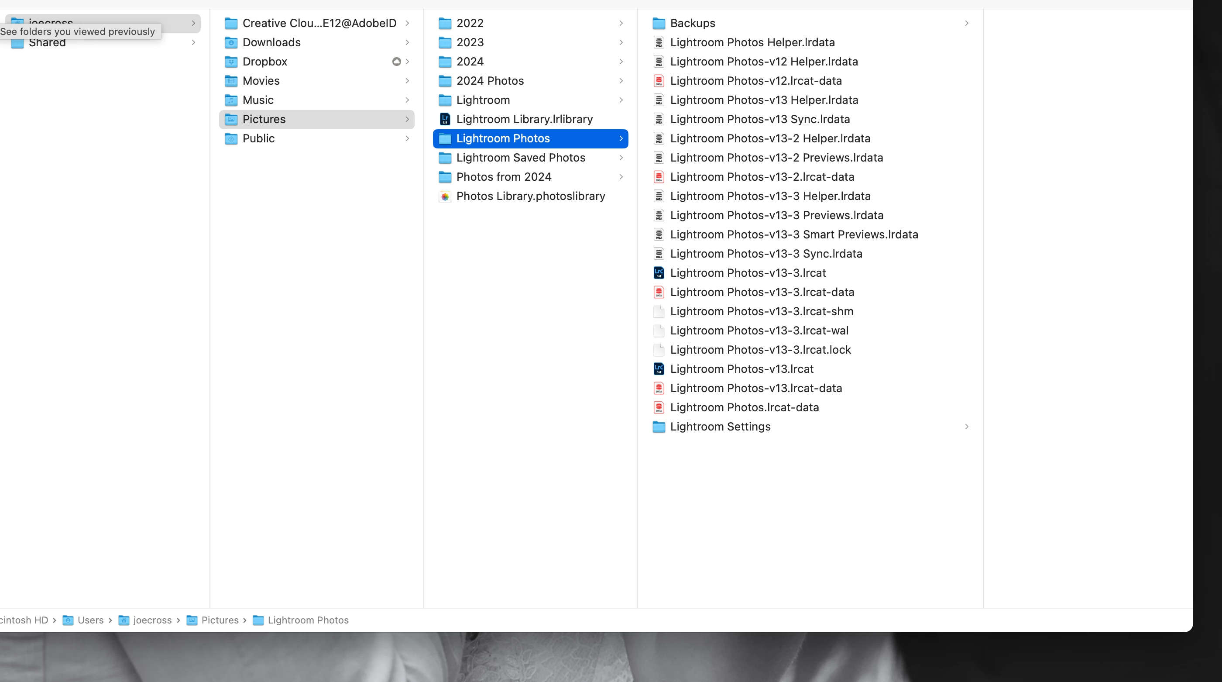Viewport: 1222px width, 682px height.
Task: Click Users in the path bar
Action: 90,620
